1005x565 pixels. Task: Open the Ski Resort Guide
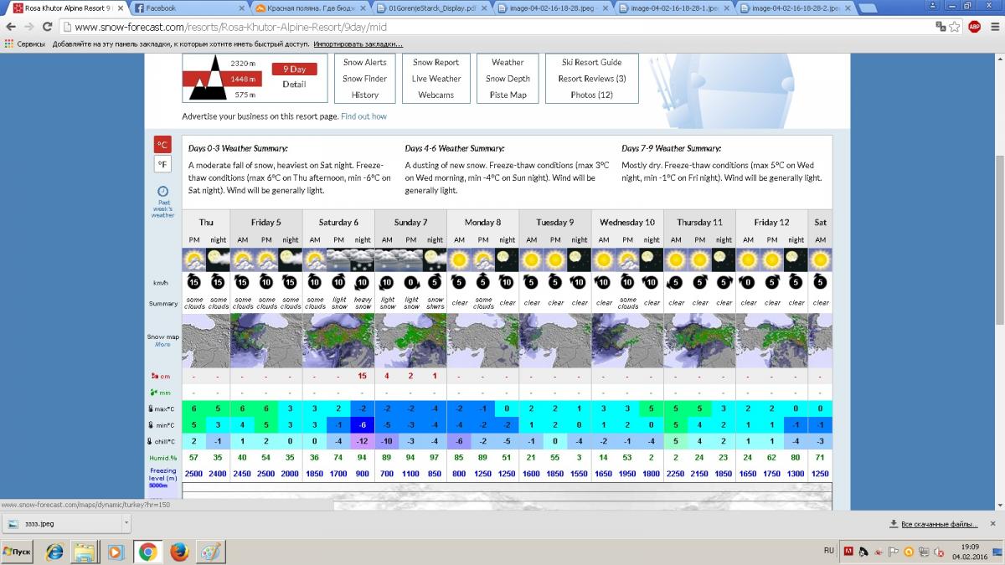[x=592, y=62]
